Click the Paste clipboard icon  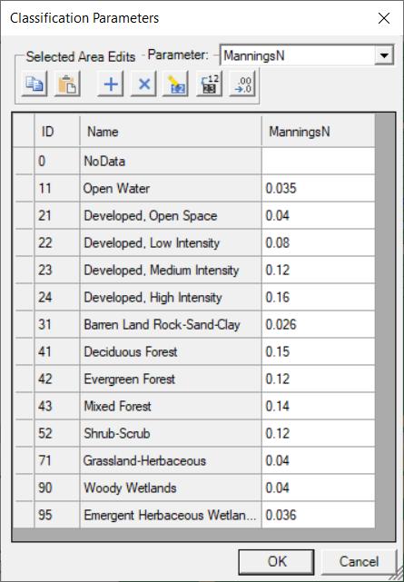67,84
